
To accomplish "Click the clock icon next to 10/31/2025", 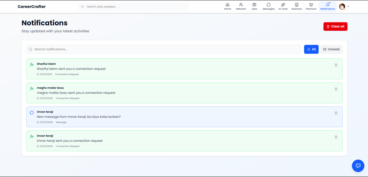I will tap(38, 74).
